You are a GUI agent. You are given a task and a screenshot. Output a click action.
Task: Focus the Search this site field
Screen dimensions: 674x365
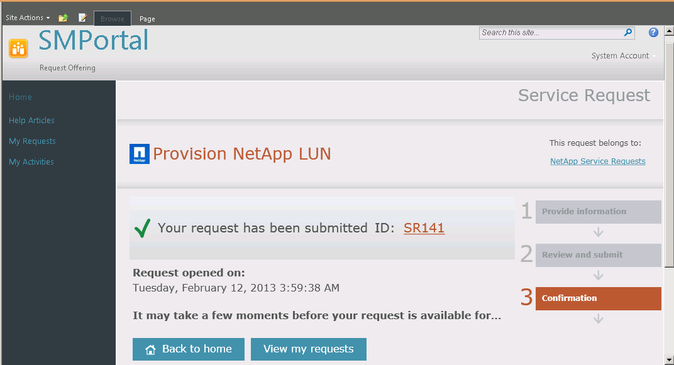click(551, 33)
